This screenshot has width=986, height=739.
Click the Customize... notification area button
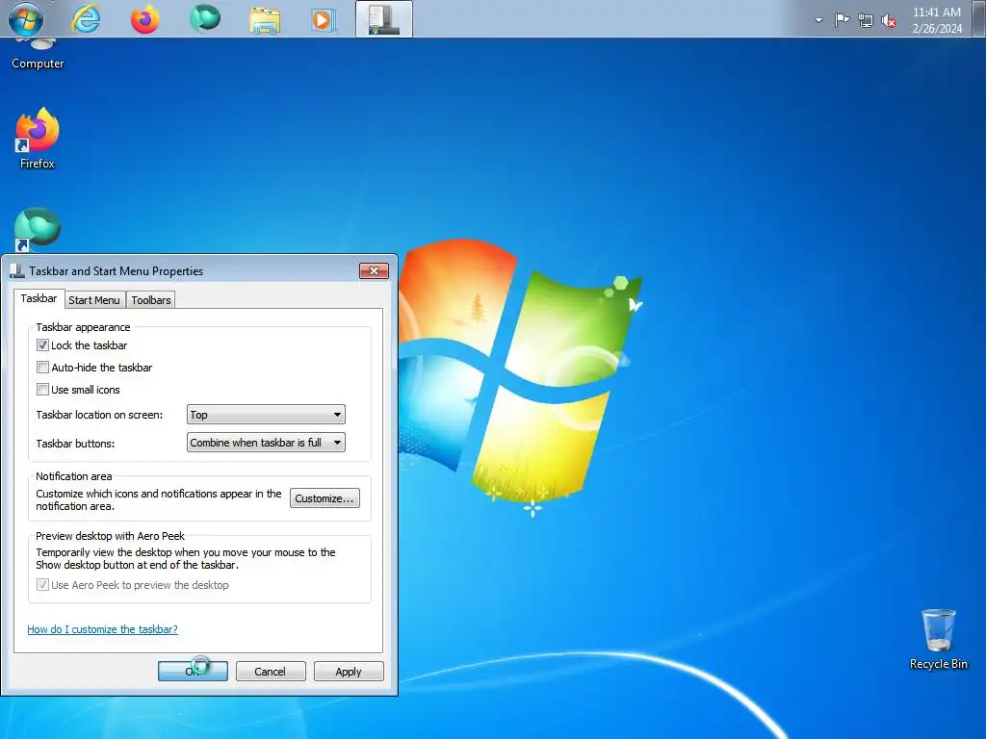[324, 498]
